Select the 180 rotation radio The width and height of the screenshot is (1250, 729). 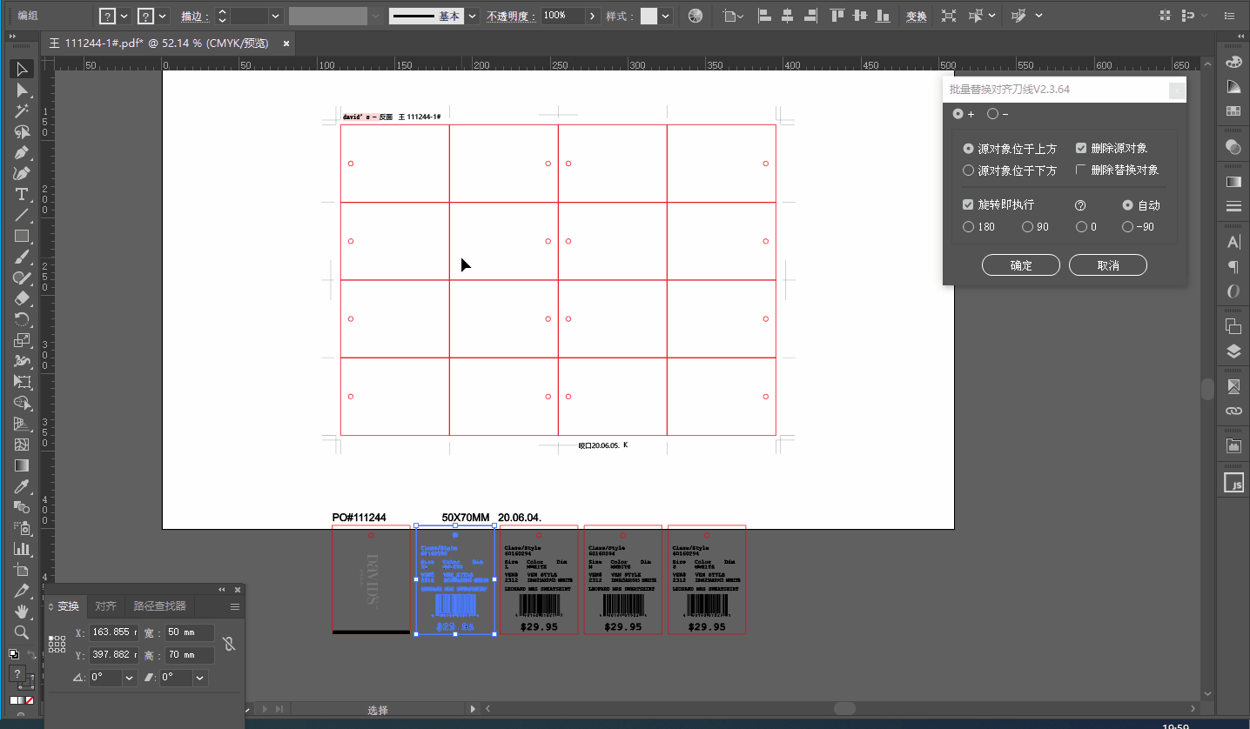(x=978, y=227)
